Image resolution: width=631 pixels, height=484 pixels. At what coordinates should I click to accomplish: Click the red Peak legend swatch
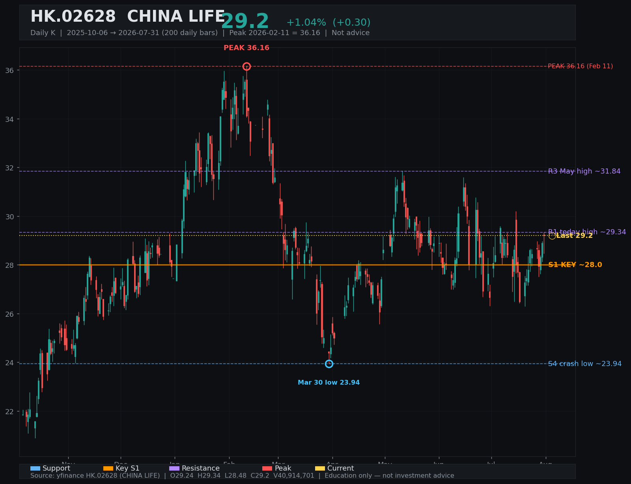pos(267,468)
